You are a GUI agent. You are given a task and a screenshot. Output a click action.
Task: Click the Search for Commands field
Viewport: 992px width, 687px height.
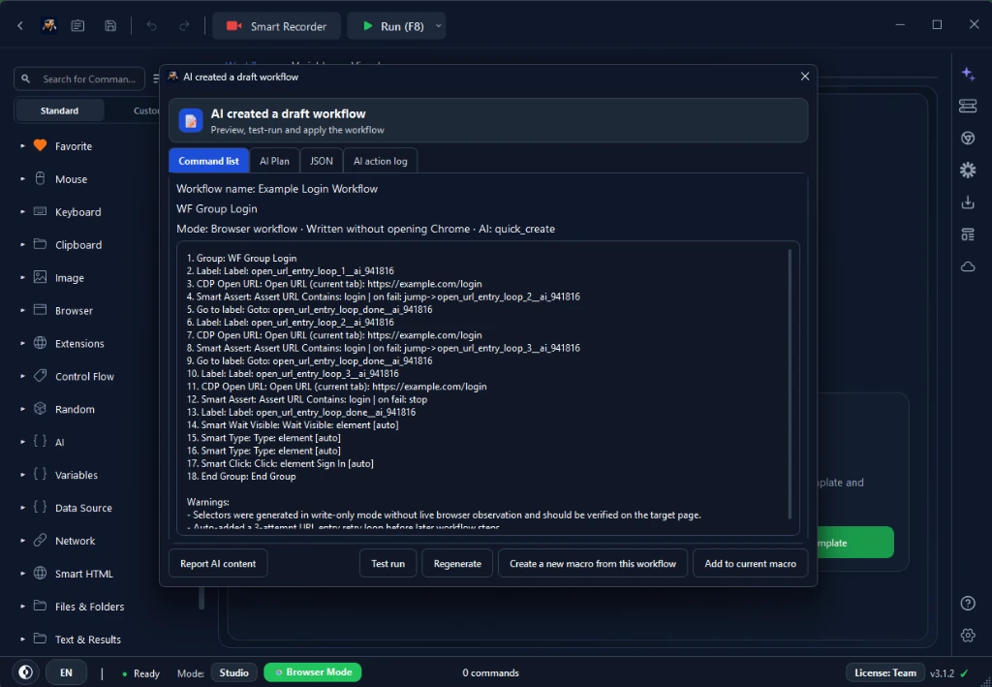[x=79, y=79]
